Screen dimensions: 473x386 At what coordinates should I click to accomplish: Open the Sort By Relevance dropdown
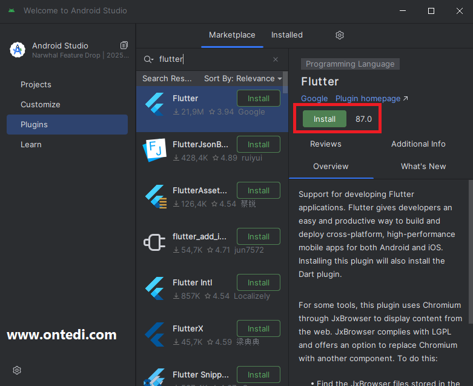(x=243, y=78)
